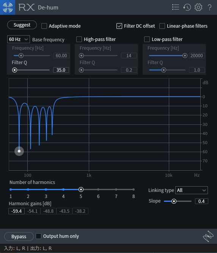The image size is (217, 253).
Task: Click the Low-pass frequency 20000 field
Action: click(x=197, y=56)
